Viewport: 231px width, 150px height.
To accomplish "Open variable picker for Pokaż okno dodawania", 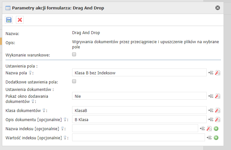I will (211, 96).
